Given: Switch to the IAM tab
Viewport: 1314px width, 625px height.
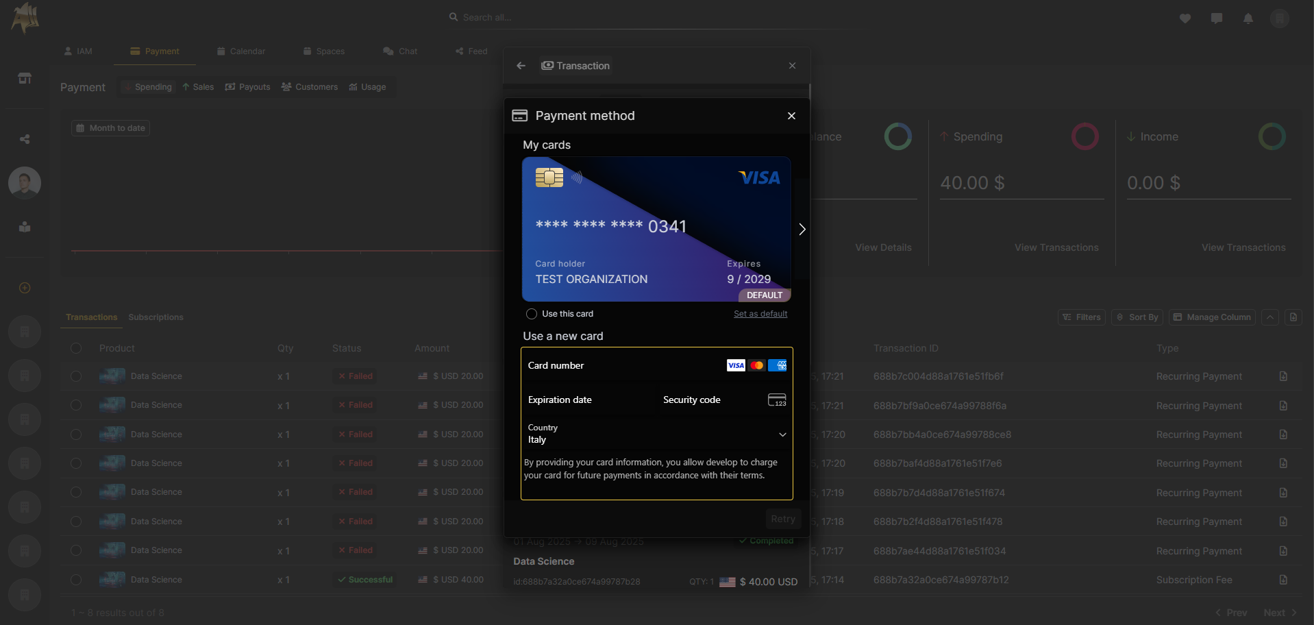Looking at the screenshot, I should [x=78, y=51].
